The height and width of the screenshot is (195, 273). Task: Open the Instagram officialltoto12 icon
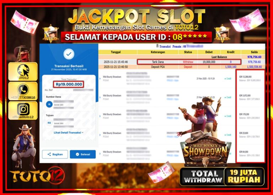click(x=23, y=109)
